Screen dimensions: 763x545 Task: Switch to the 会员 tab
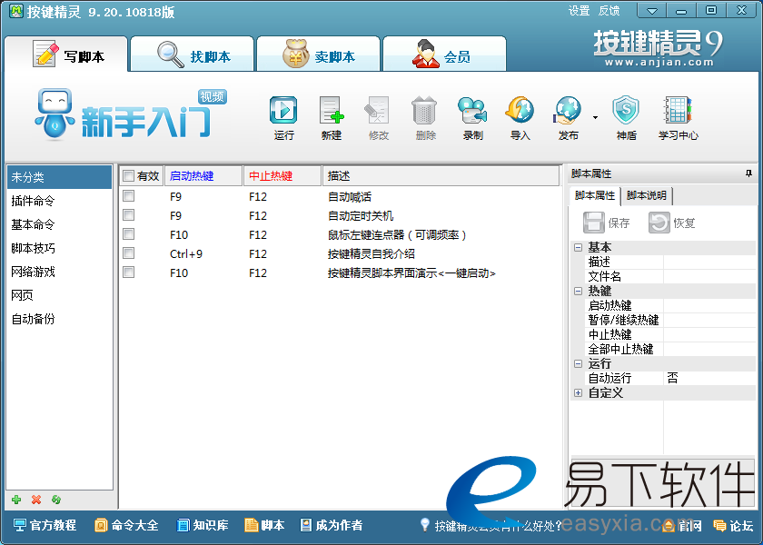tap(445, 54)
